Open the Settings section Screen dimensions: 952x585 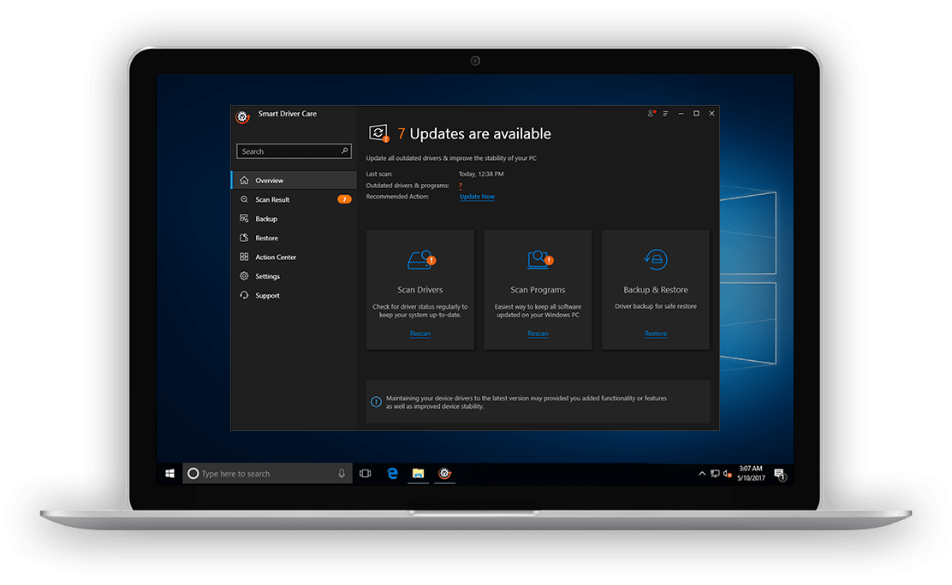[294, 276]
